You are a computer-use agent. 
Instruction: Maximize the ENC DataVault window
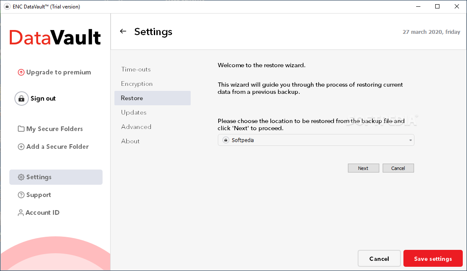click(x=437, y=6)
